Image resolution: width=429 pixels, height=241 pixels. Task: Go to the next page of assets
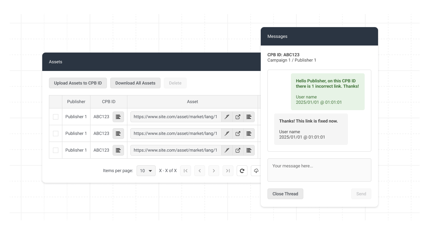214,171
